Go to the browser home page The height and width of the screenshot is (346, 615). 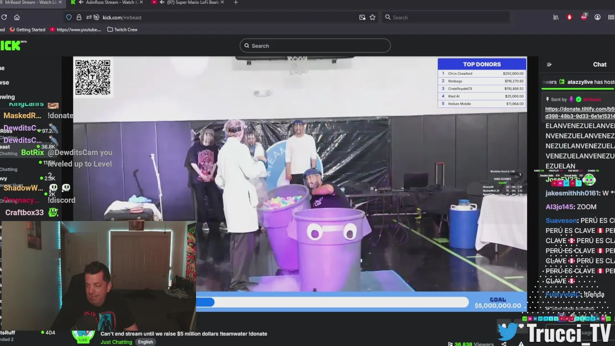click(x=17, y=17)
